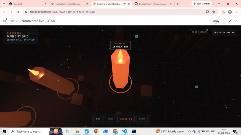241x135 pixels.
Task: Click the tilted orange tower on the left
Action: (51, 80)
